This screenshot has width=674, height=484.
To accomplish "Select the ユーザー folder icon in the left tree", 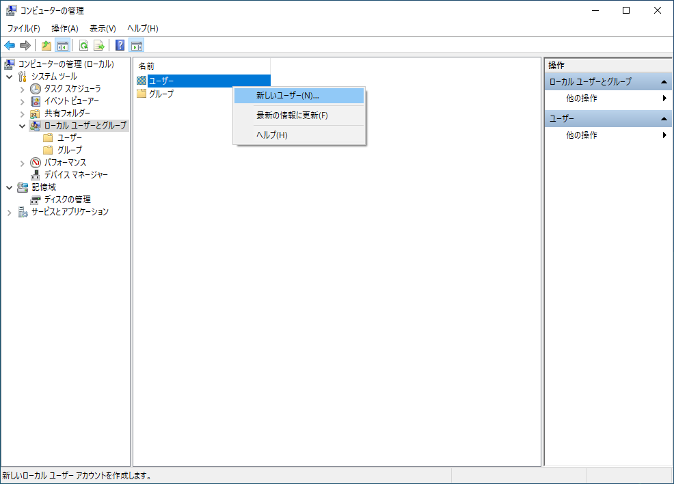I will 48,138.
